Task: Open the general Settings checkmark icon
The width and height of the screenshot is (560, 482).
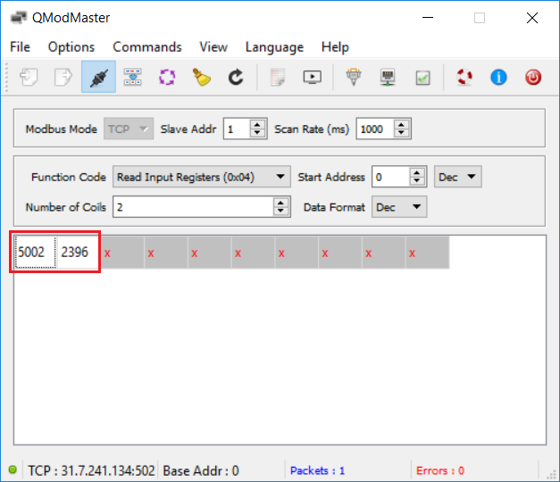Action: coord(422,78)
